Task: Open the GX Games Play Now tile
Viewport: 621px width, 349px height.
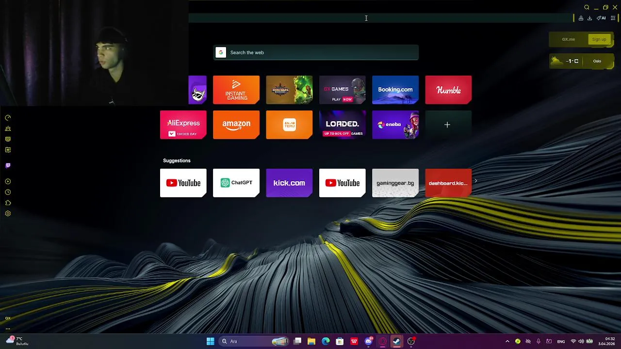Action: [x=342, y=90]
